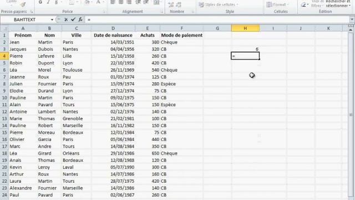Open the Police group dialog launcher

104,12
